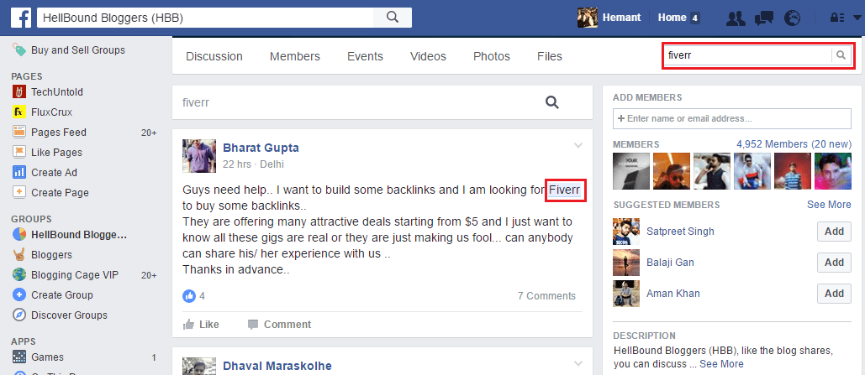This screenshot has height=375, width=865.
Task: Click Facebook top search field
Action: 204,18
